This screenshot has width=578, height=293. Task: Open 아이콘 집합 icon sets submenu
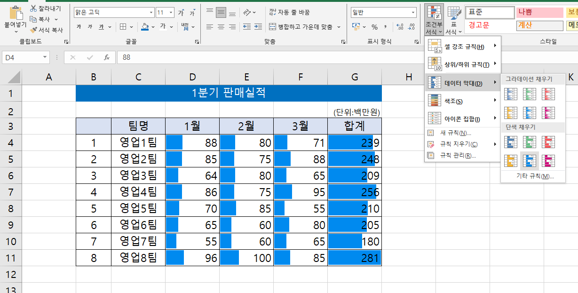pos(463,119)
